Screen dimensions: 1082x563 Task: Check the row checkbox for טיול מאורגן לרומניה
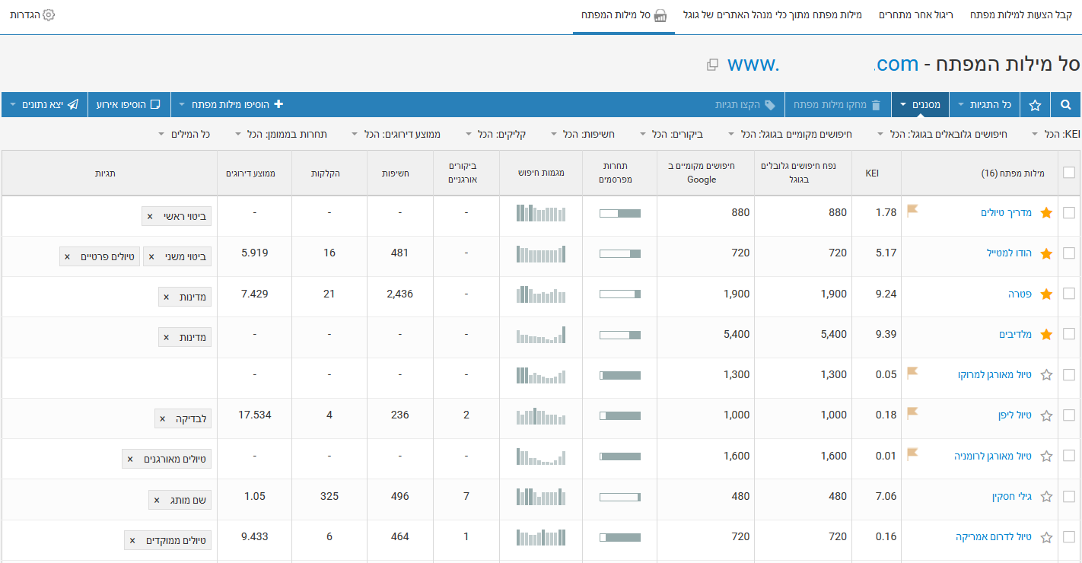[x=1069, y=456]
